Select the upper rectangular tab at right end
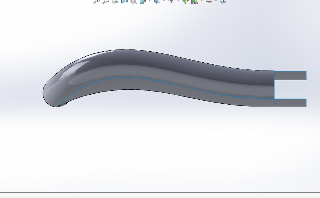 [290, 75]
